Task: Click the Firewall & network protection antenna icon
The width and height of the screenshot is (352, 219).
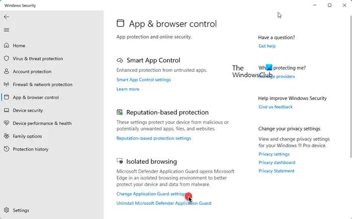Action: (7, 84)
